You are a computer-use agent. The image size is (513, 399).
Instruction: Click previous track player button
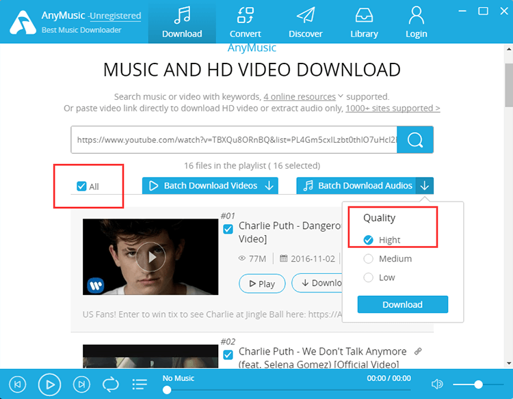coord(18,384)
